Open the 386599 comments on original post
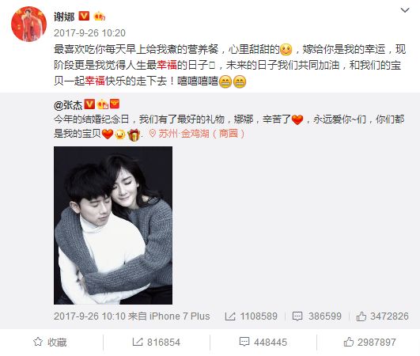Screen dimensions: 420x356 pyautogui.click(x=317, y=316)
